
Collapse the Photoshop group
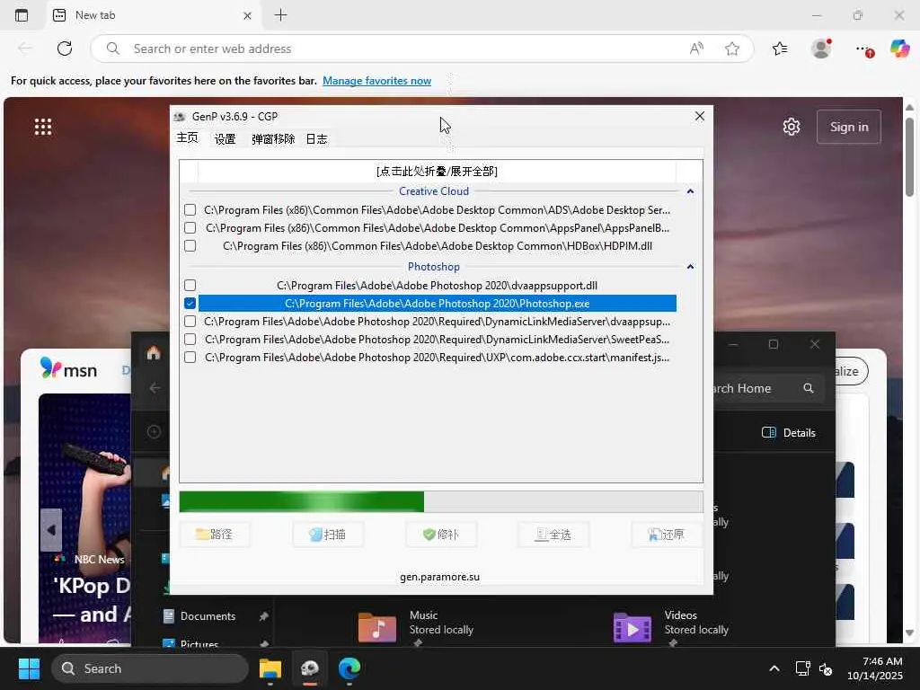pyautogui.click(x=690, y=266)
